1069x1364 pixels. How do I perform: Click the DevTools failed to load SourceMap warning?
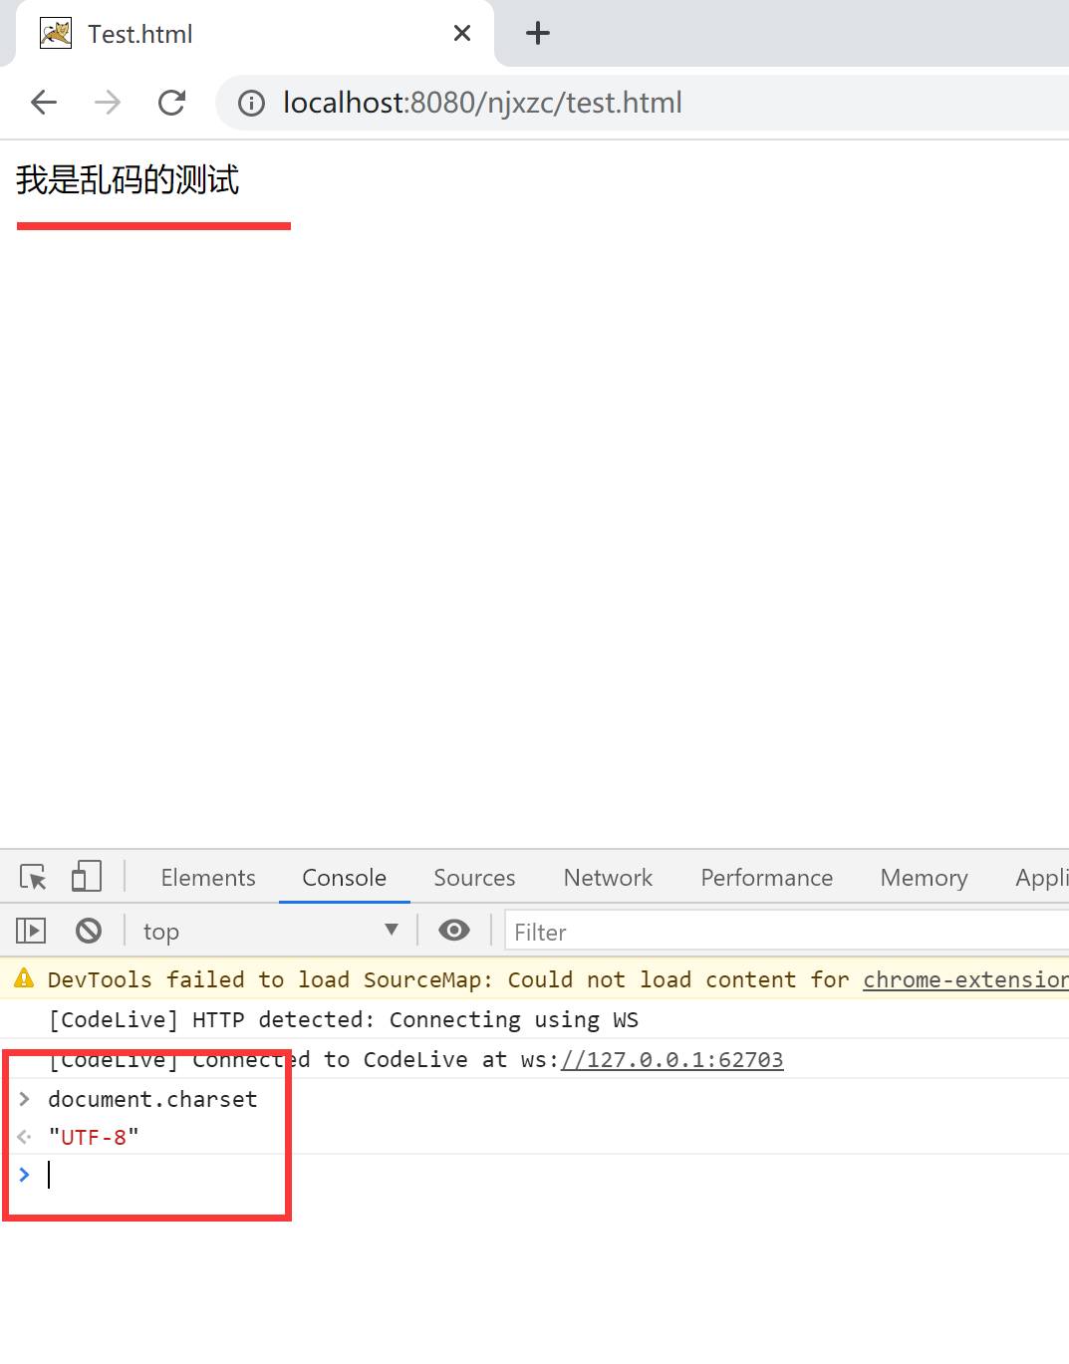pos(448,979)
